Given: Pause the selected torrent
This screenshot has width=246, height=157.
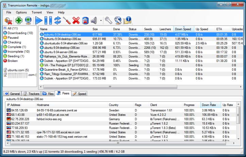Looking at the screenshot, I should click(x=48, y=20).
